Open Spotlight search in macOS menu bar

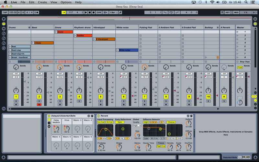click(x=246, y=2)
